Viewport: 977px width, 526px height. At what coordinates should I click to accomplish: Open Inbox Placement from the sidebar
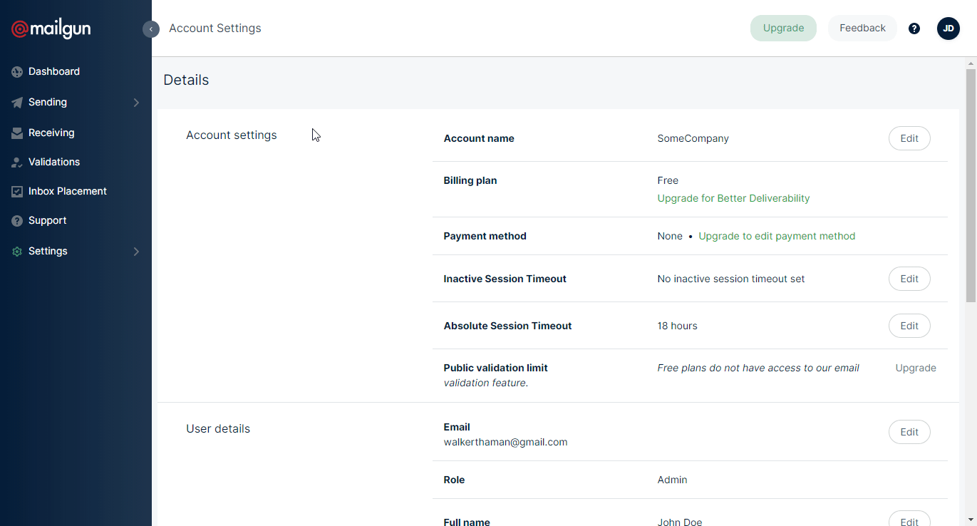click(x=67, y=191)
